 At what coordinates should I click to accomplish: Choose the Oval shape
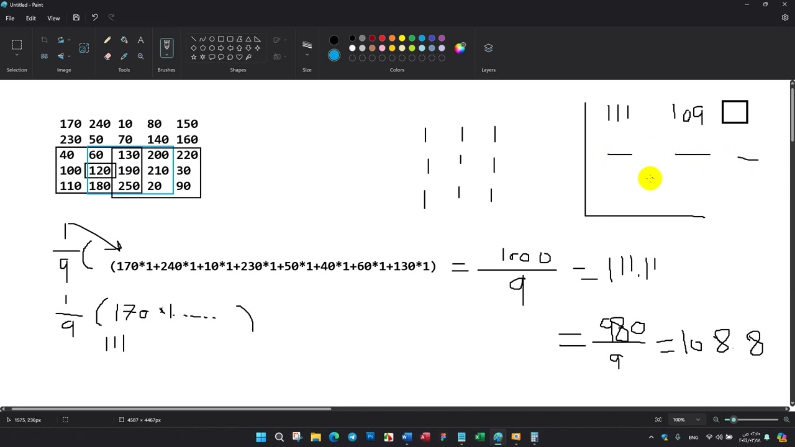pos(212,39)
